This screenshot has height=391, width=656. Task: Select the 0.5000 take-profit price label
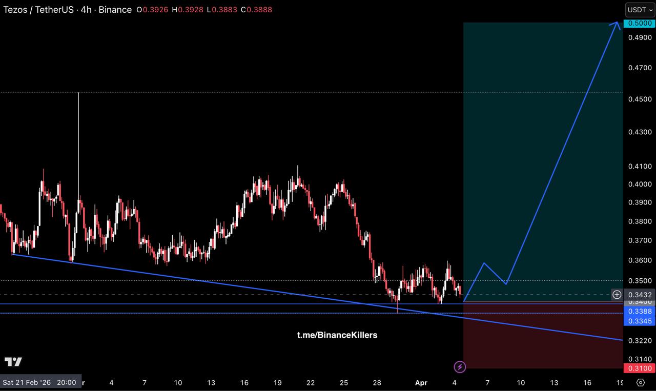(x=639, y=24)
